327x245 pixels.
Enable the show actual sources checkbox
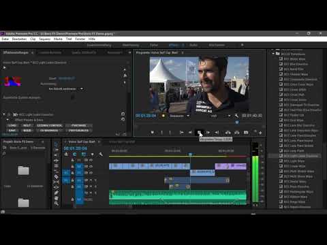point(73,97)
